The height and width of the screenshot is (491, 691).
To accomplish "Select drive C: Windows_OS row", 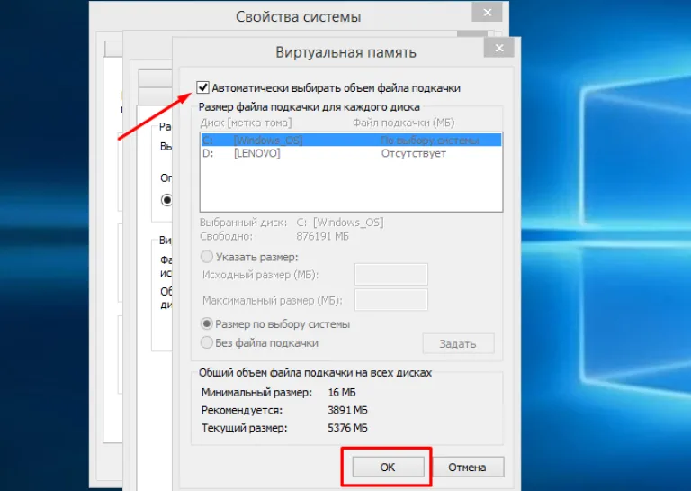I will pos(351,141).
